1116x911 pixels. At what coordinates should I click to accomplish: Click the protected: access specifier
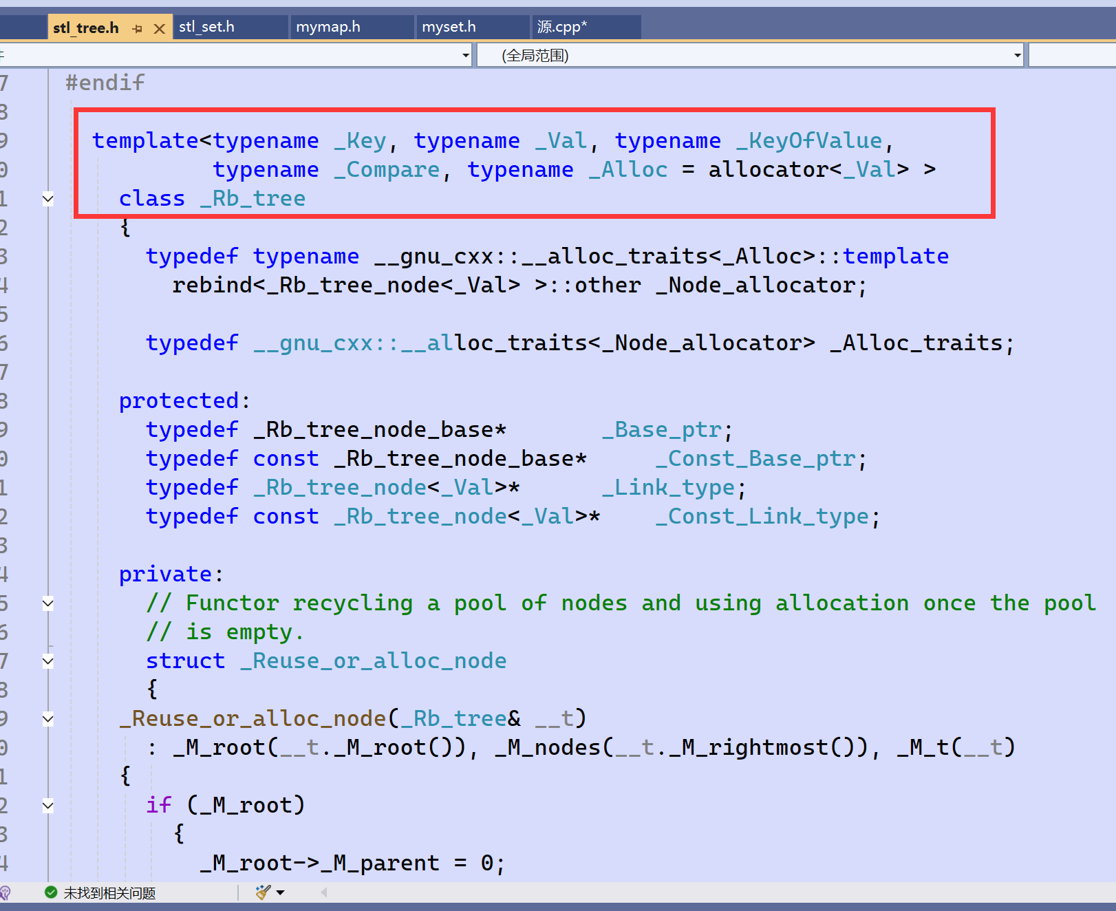185,400
